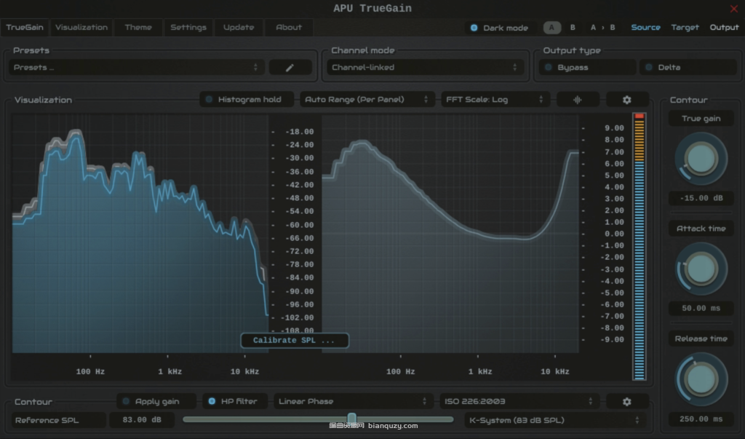The image size is (745, 439).
Task: Open the Channel mode dropdown
Action: pyautogui.click(x=426, y=66)
